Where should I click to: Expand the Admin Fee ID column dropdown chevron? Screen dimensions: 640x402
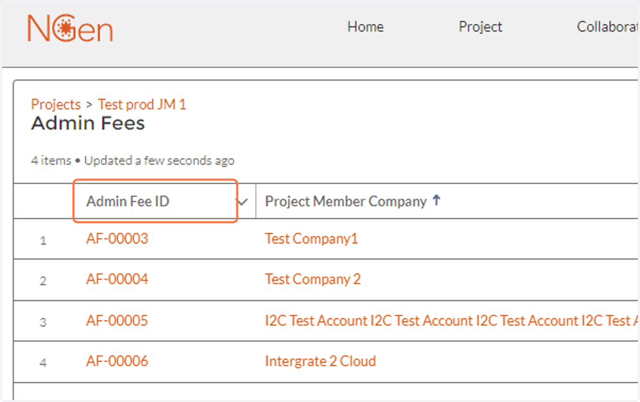[x=243, y=202]
